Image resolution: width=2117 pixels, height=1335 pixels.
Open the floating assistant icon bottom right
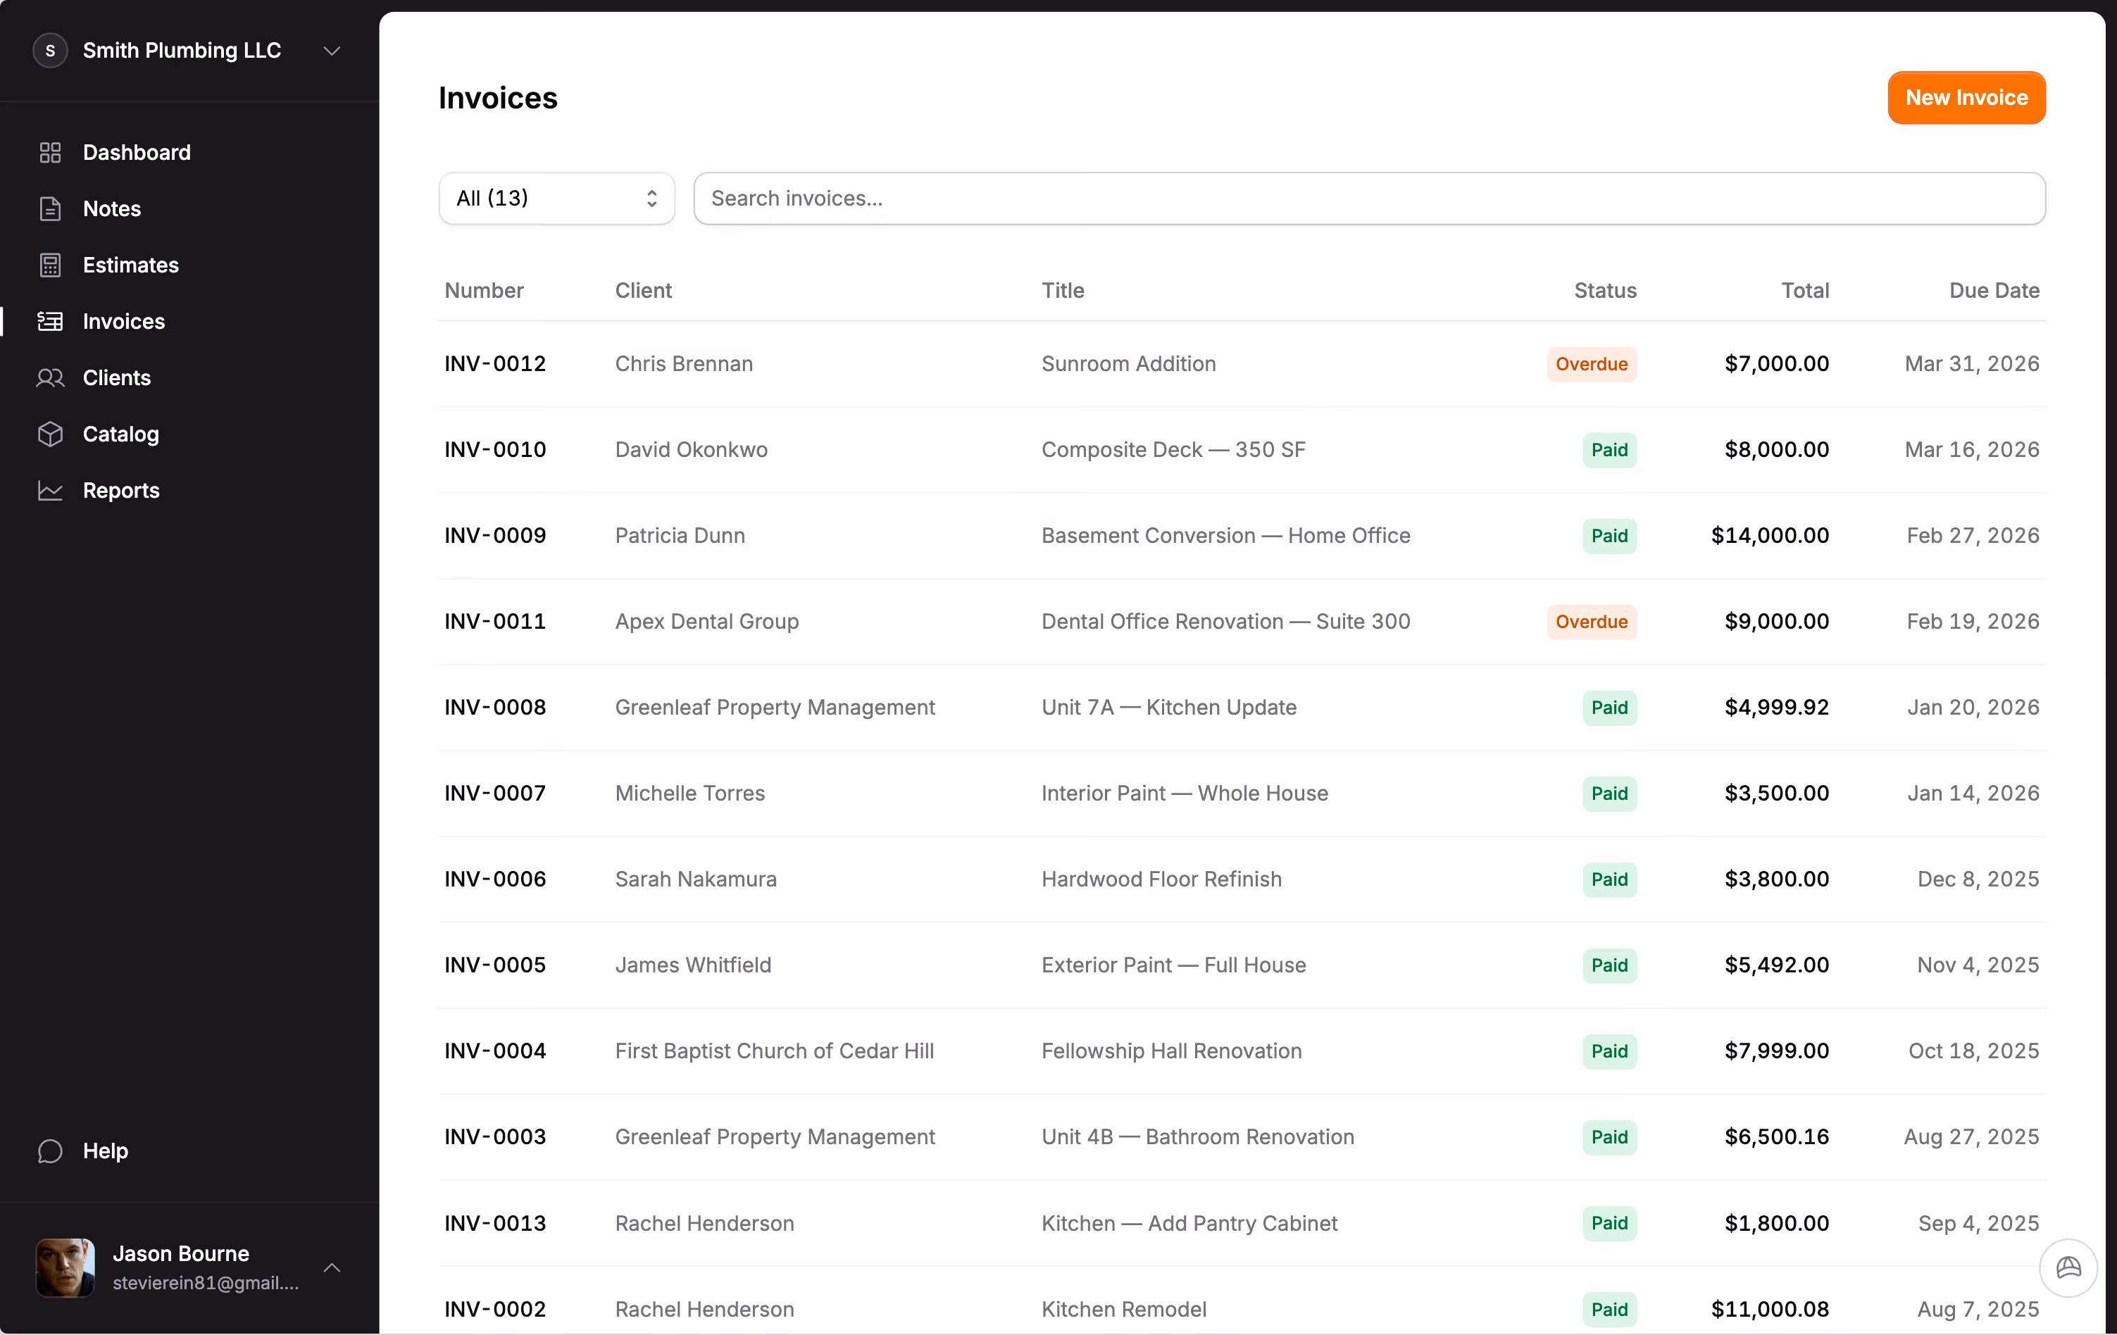2068,1268
